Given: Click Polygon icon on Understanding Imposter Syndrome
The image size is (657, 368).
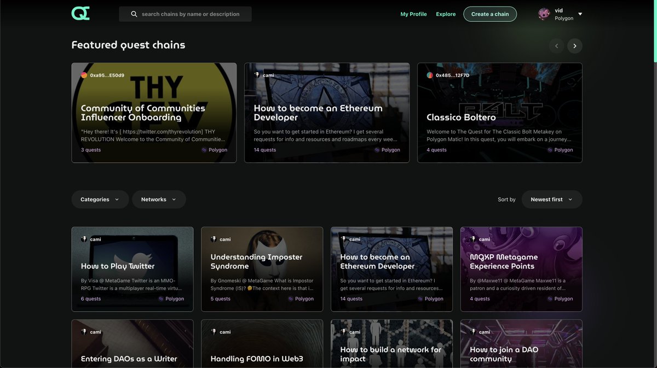Looking at the screenshot, I should [291, 299].
